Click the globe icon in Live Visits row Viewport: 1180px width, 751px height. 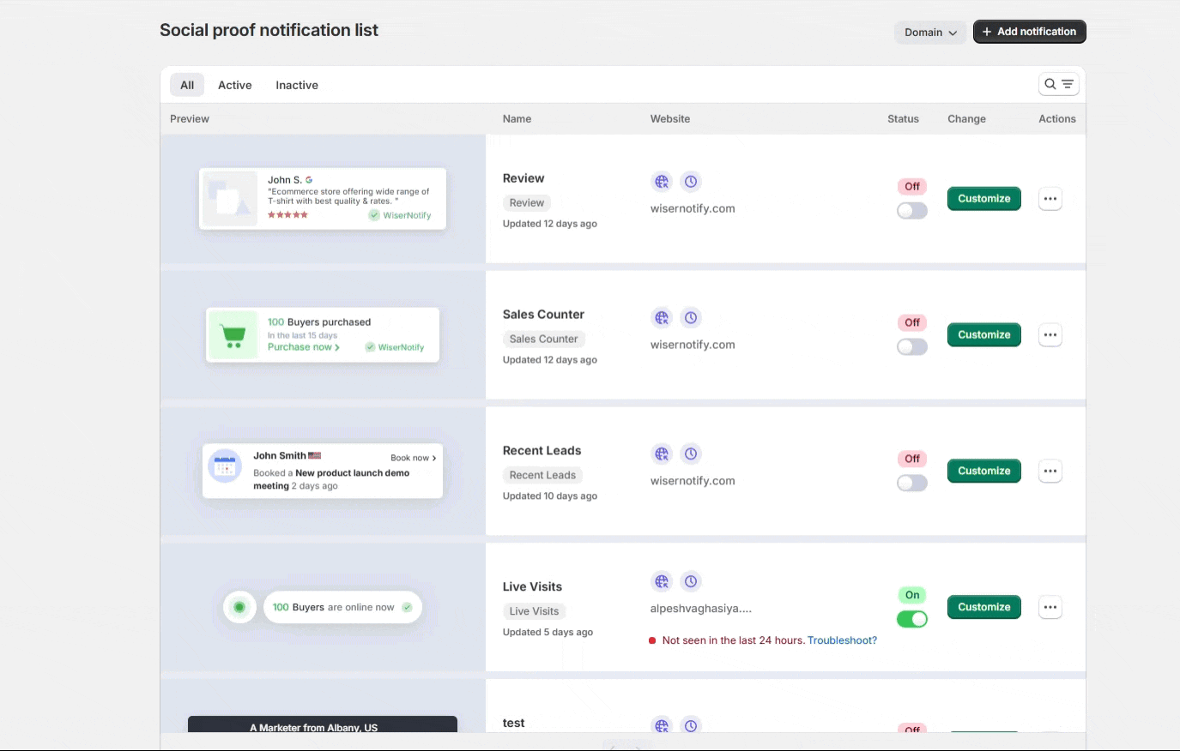(x=662, y=581)
